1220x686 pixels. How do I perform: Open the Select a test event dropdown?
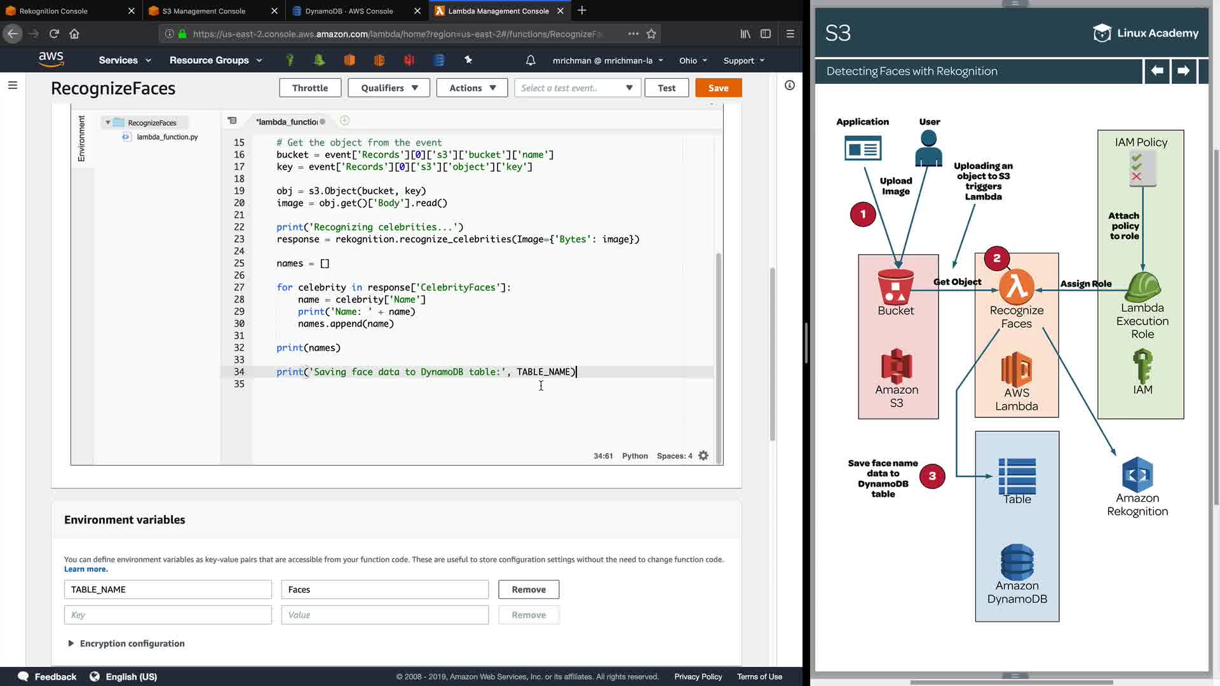pos(577,88)
